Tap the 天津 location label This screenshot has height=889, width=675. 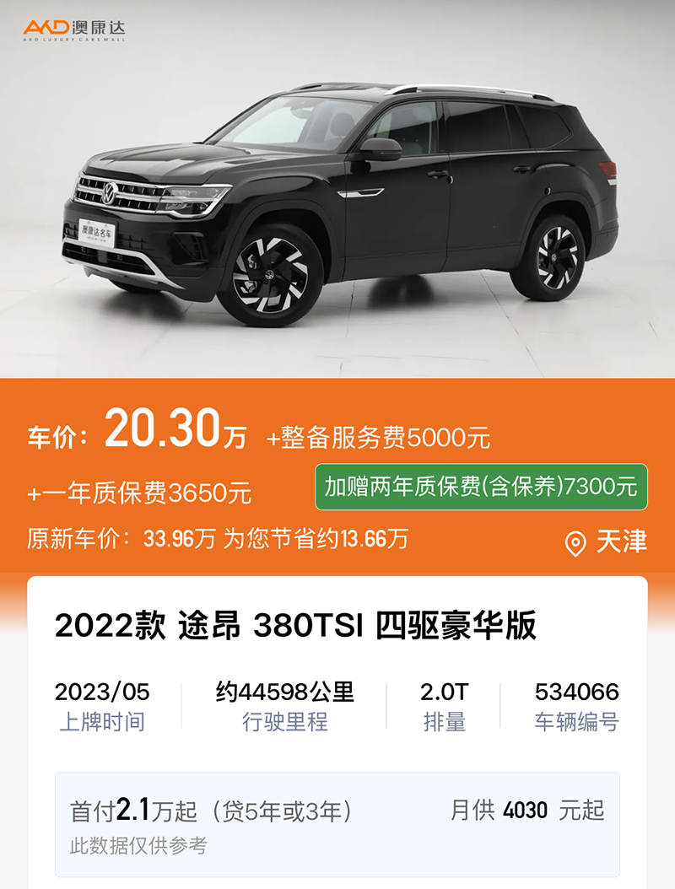point(621,541)
